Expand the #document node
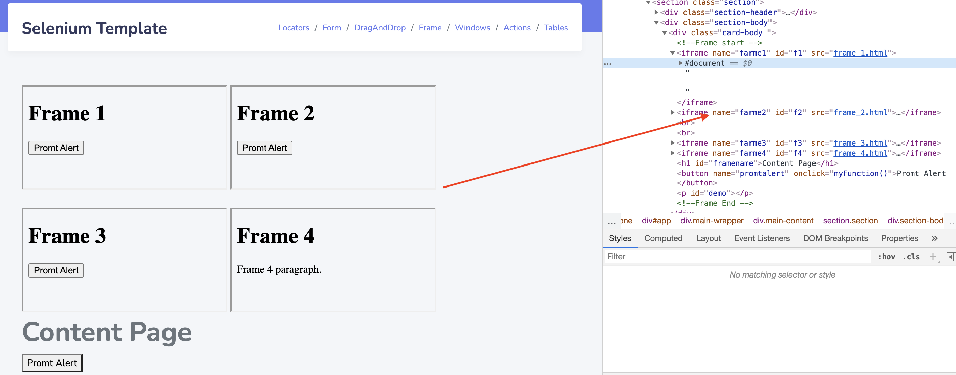956x375 pixels. (x=681, y=63)
